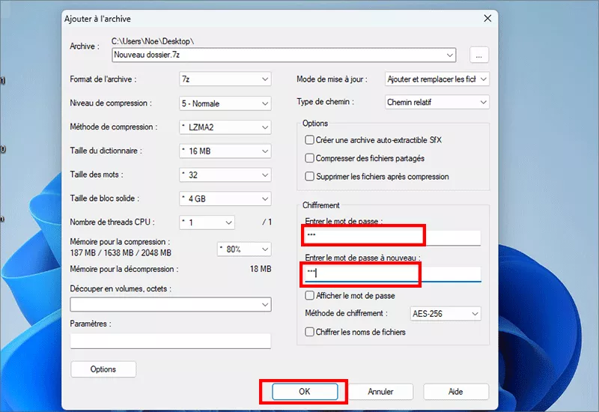Enable Créer une archive auto-extractible SFX
This screenshot has height=412, width=599.
coord(310,140)
